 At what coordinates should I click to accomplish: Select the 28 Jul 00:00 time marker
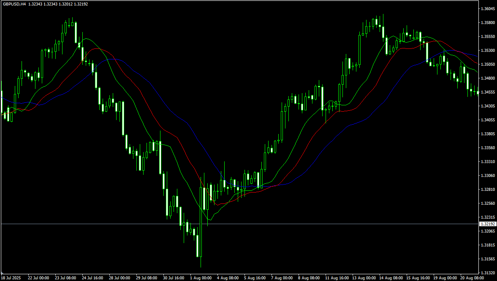[x=119, y=278]
